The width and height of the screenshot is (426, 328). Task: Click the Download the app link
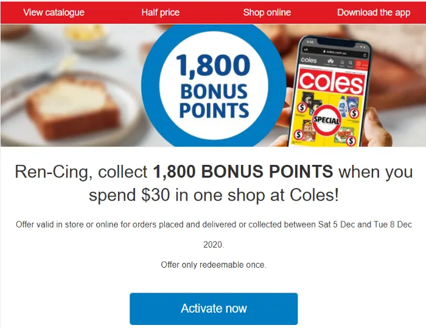[374, 12]
